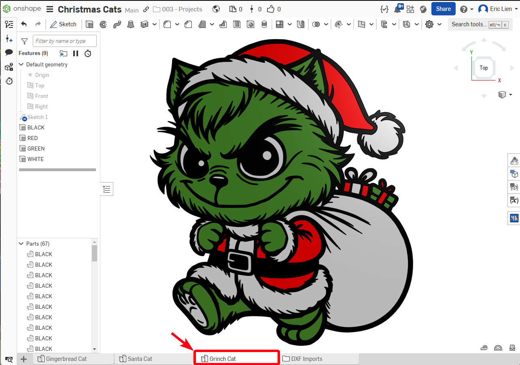Select the Fillet tool
Viewport: 520px width, 365px height.
click(x=167, y=24)
